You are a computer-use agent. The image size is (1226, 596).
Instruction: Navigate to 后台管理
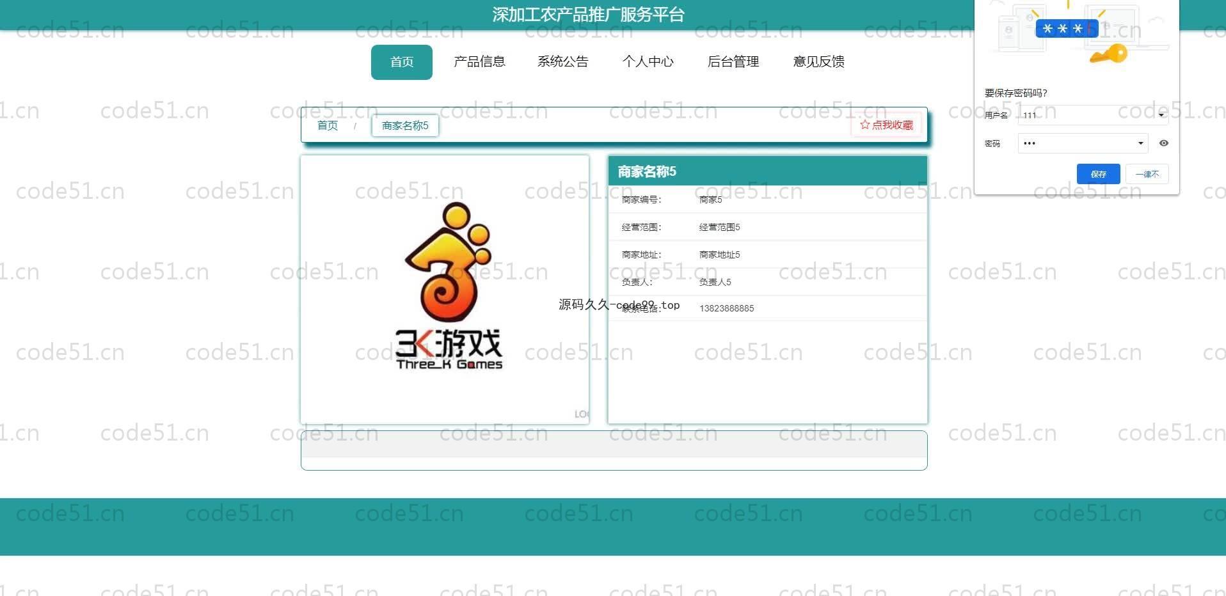[733, 61]
